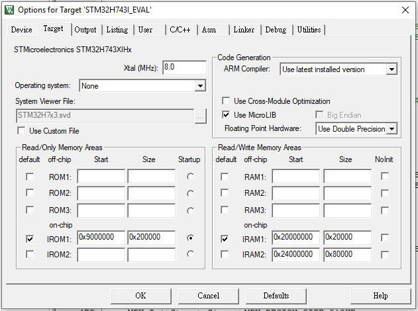Open the Device tab

tap(22, 30)
